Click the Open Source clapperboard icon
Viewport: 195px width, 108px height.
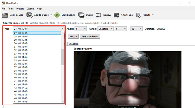pos(5,15)
